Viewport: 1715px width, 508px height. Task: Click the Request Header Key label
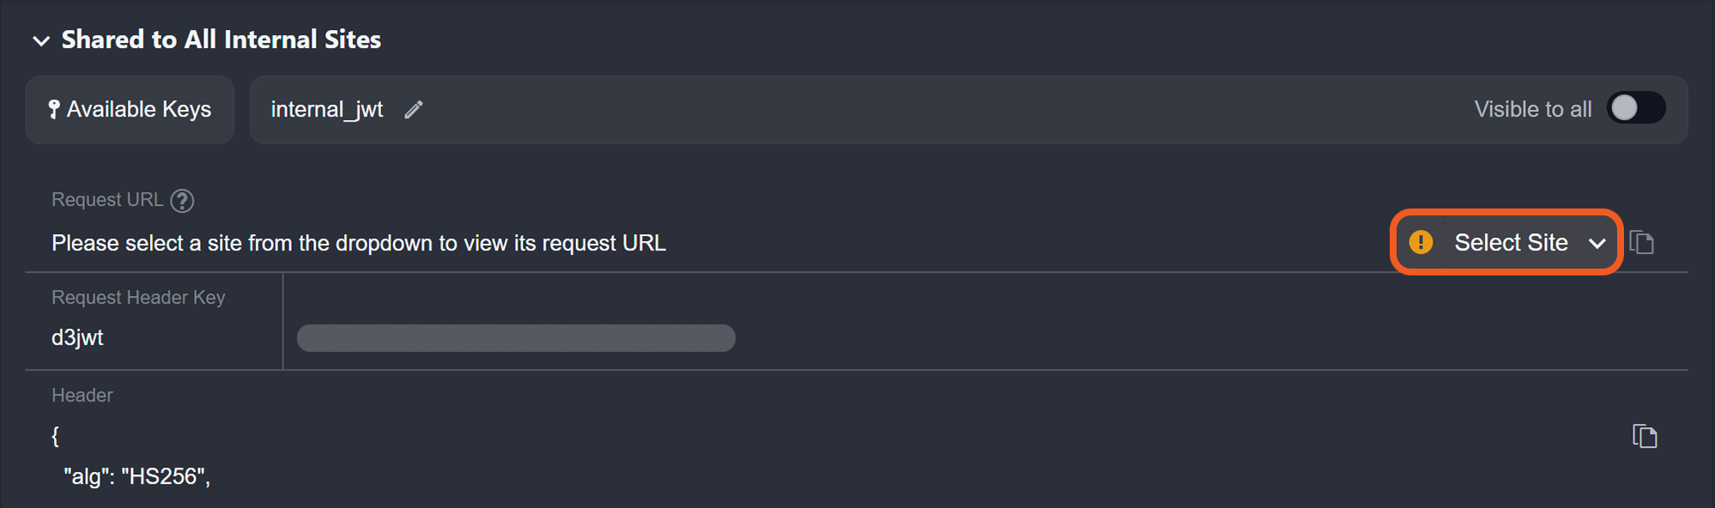[138, 298]
